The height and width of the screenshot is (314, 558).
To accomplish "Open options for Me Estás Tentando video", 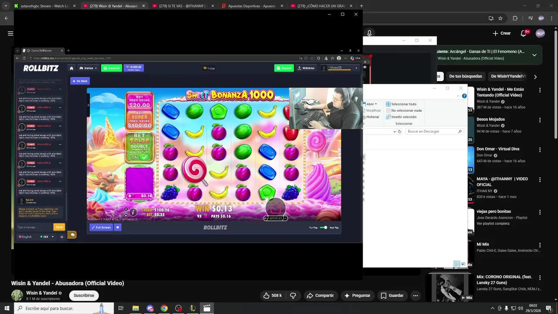I will tap(540, 90).
